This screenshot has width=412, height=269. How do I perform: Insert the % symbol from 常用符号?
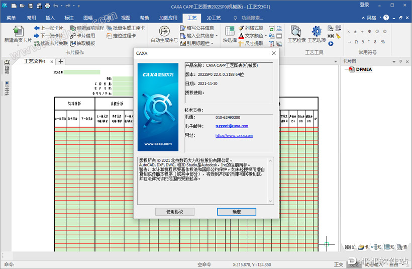[x=383, y=42]
